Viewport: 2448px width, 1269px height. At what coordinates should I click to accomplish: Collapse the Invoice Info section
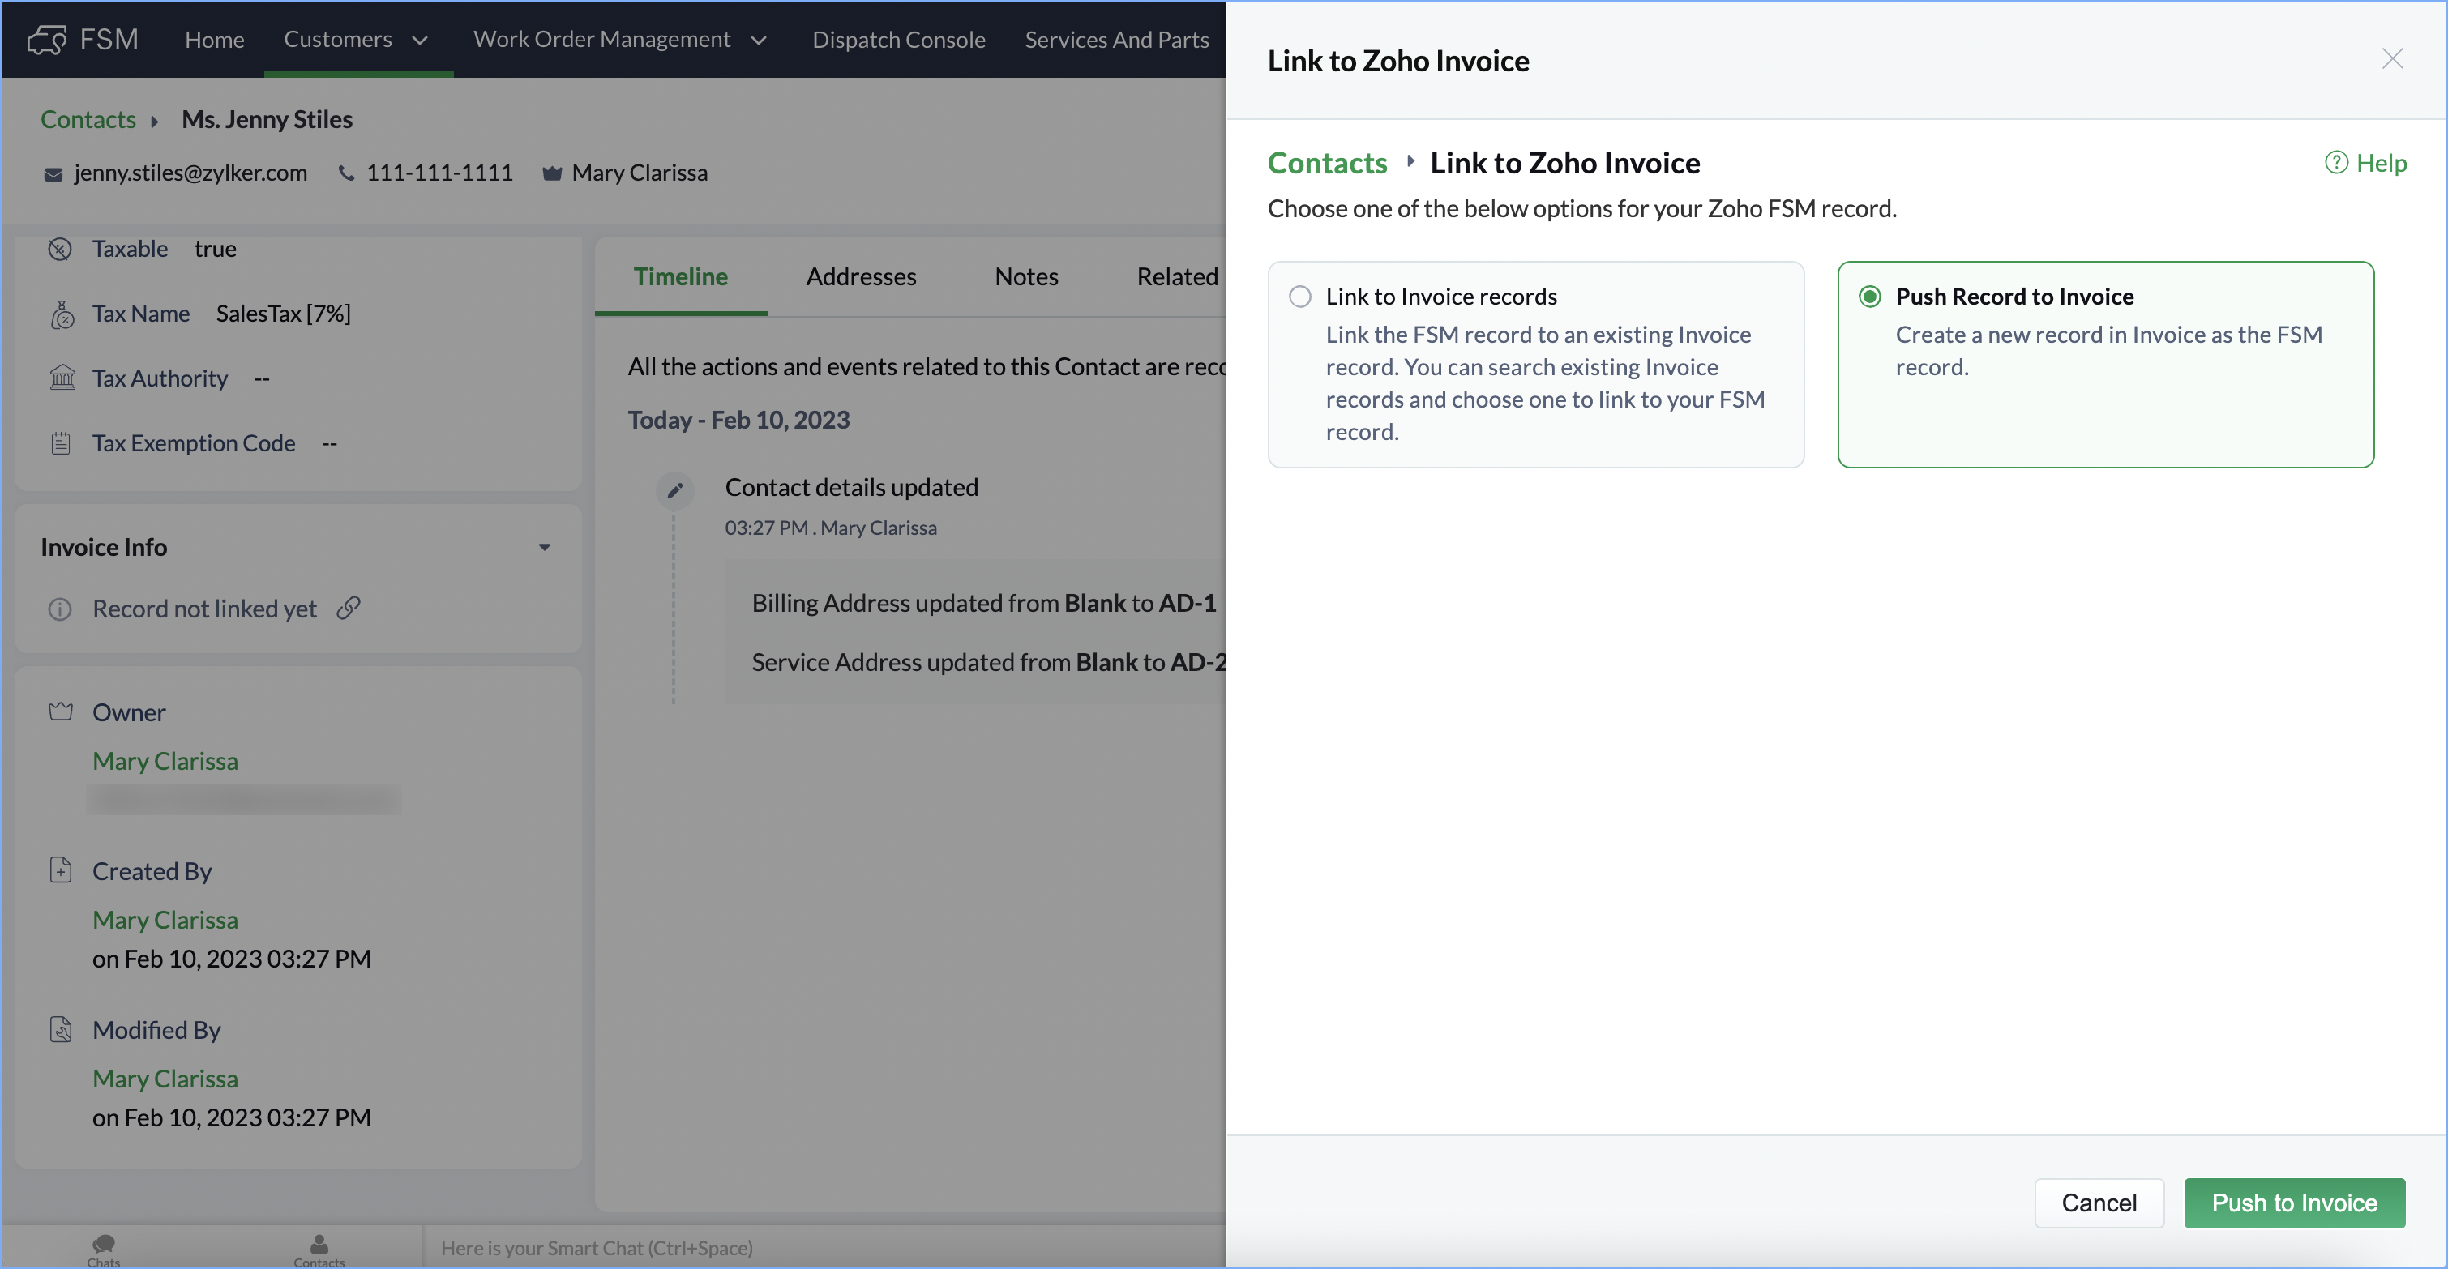pos(545,547)
